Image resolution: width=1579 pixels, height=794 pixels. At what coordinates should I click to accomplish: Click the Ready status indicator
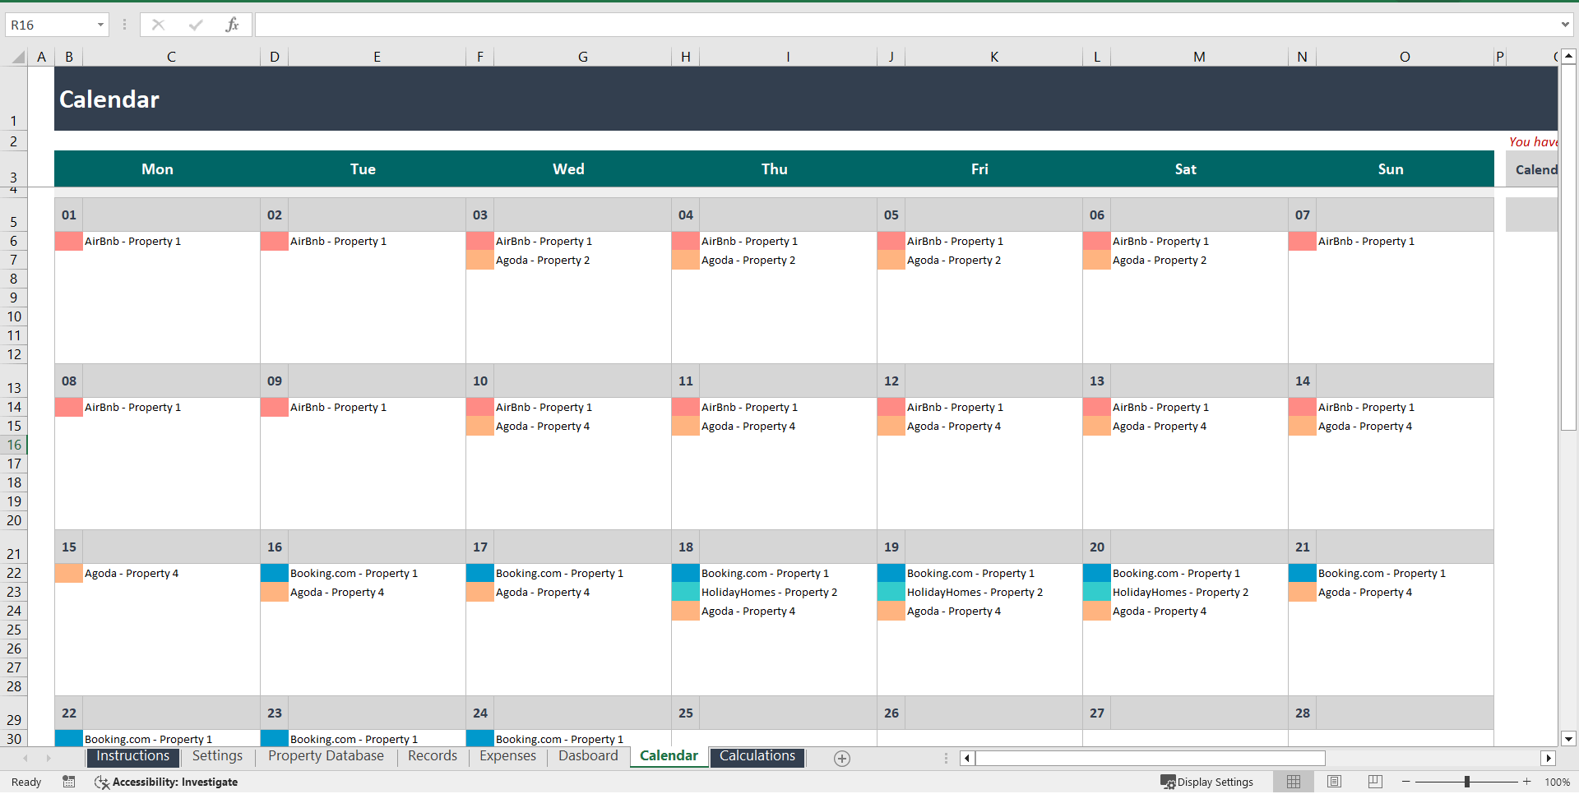coord(26,782)
